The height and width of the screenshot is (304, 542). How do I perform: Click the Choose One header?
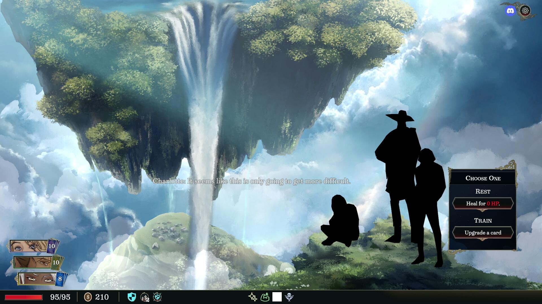tap(483, 178)
